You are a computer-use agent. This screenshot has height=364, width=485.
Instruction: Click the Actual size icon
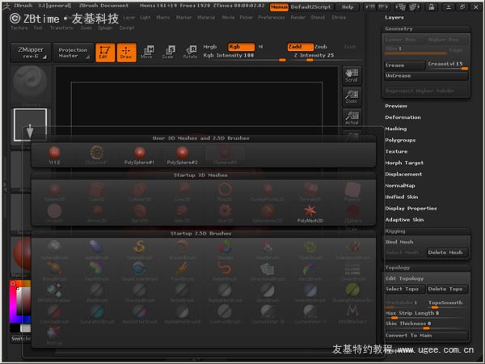pos(352,118)
